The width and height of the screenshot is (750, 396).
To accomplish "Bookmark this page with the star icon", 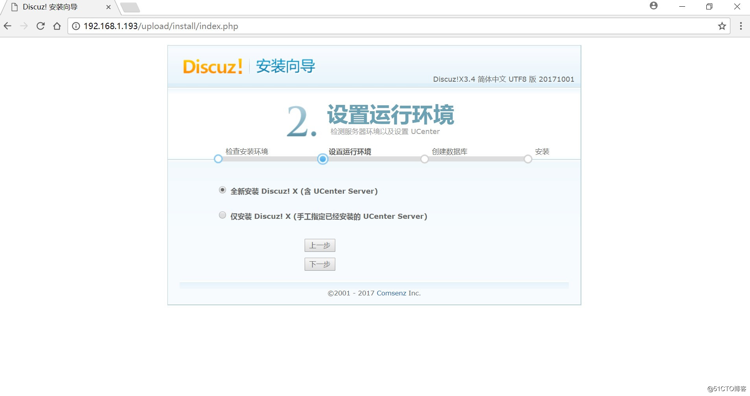I will [x=722, y=26].
